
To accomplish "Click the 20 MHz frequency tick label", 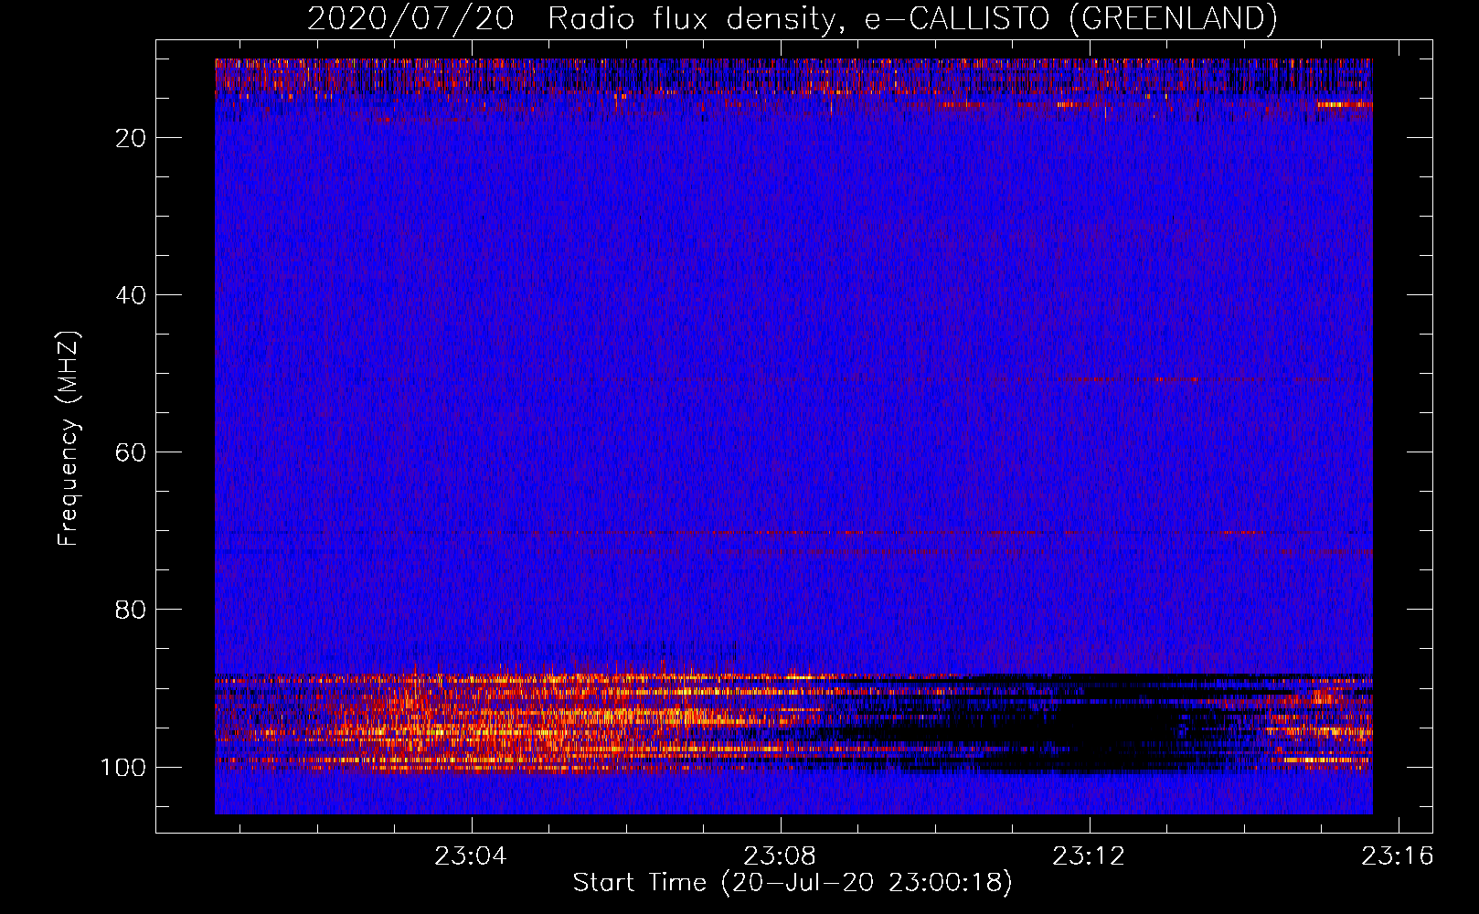I will tap(131, 138).
